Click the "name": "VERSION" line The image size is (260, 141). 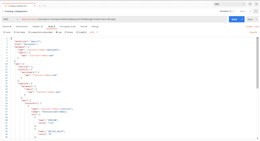point(48,120)
